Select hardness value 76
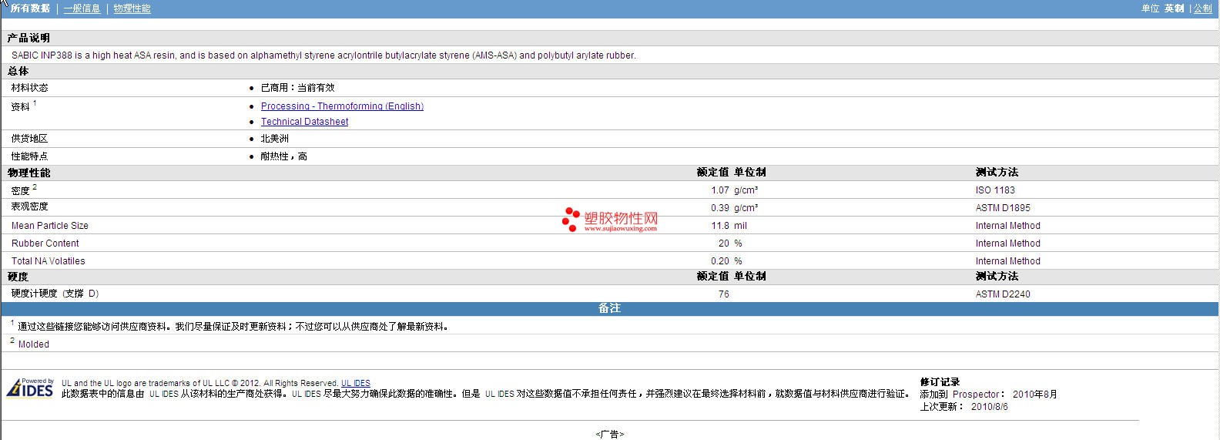The height and width of the screenshot is (440, 1220). (724, 294)
